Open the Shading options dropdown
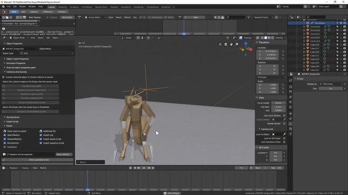 (x=281, y=38)
